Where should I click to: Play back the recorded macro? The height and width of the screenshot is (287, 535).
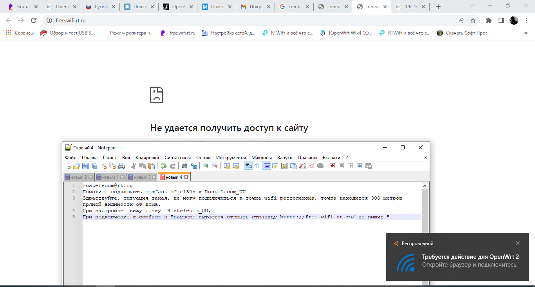pos(350,166)
